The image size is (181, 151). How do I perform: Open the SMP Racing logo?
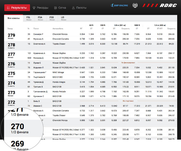coord(119,5)
